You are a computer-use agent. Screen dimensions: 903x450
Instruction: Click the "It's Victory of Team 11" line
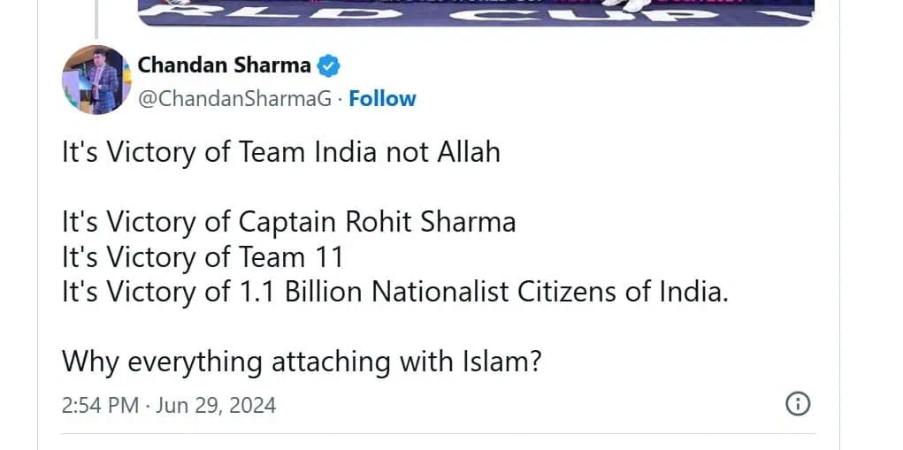(x=202, y=256)
